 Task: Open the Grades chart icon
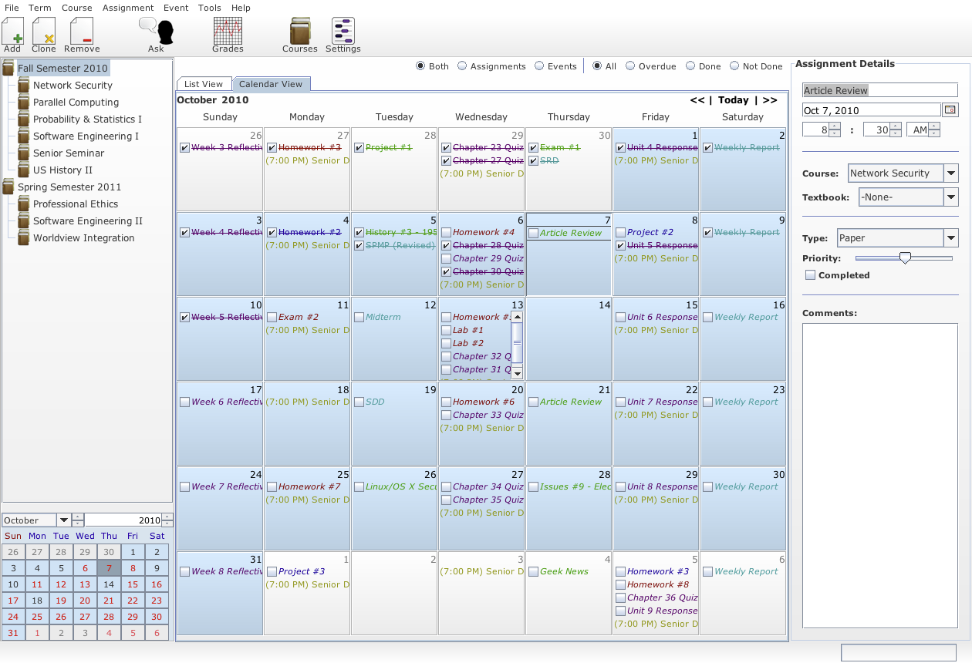click(228, 32)
